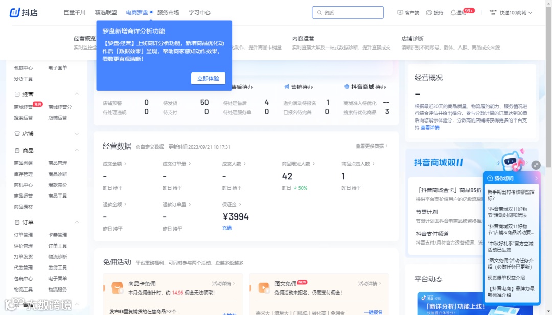Image resolution: width=552 pixels, height=315 pixels.
Task: Open 库存管理 in sidebar
Action: click(x=23, y=174)
